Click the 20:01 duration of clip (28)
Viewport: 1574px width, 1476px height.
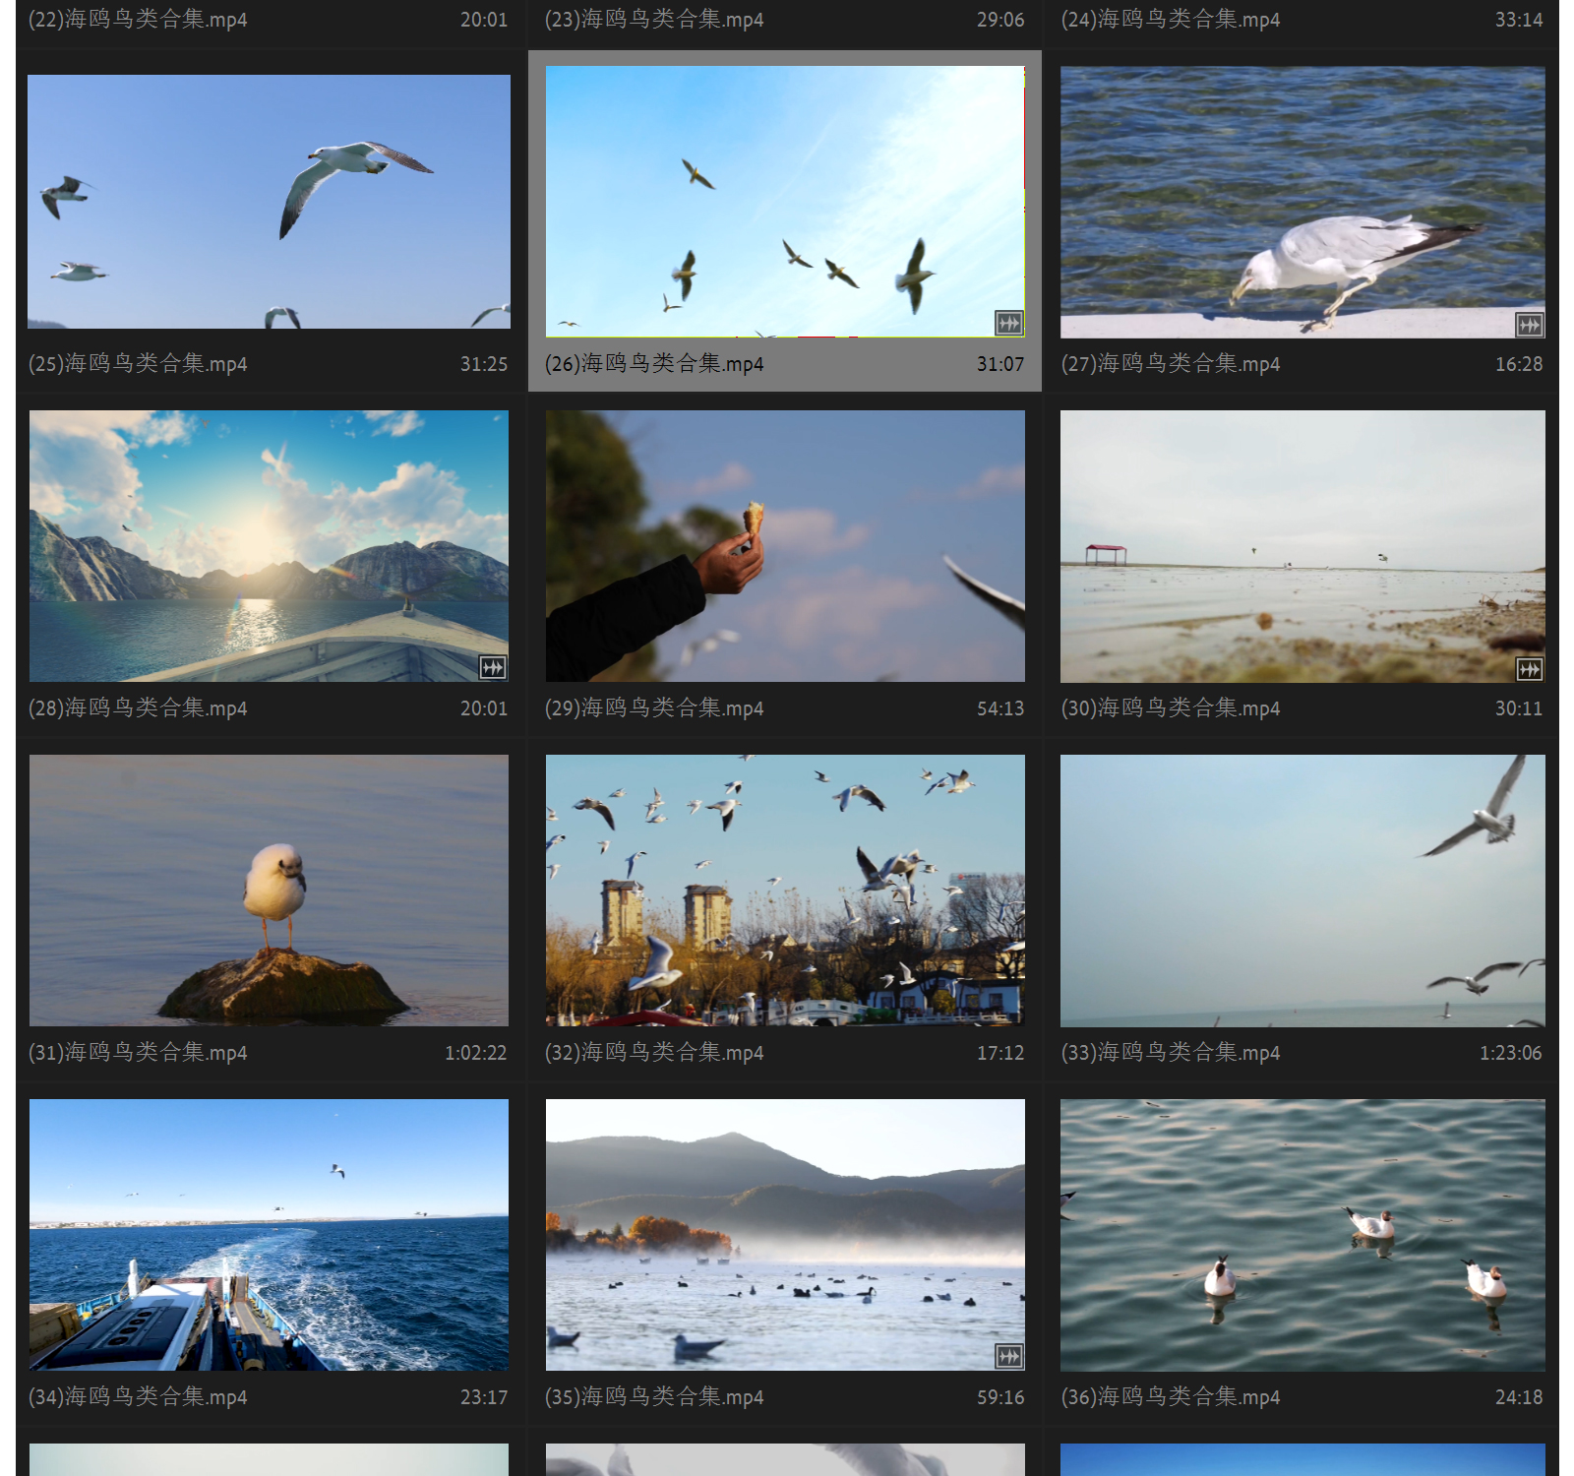[484, 708]
